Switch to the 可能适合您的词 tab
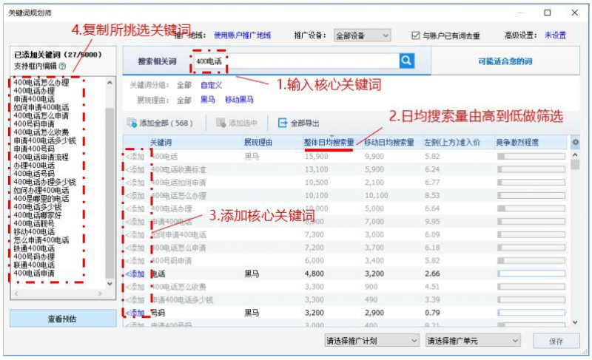Viewport: 592px width, 360px height. click(505, 61)
